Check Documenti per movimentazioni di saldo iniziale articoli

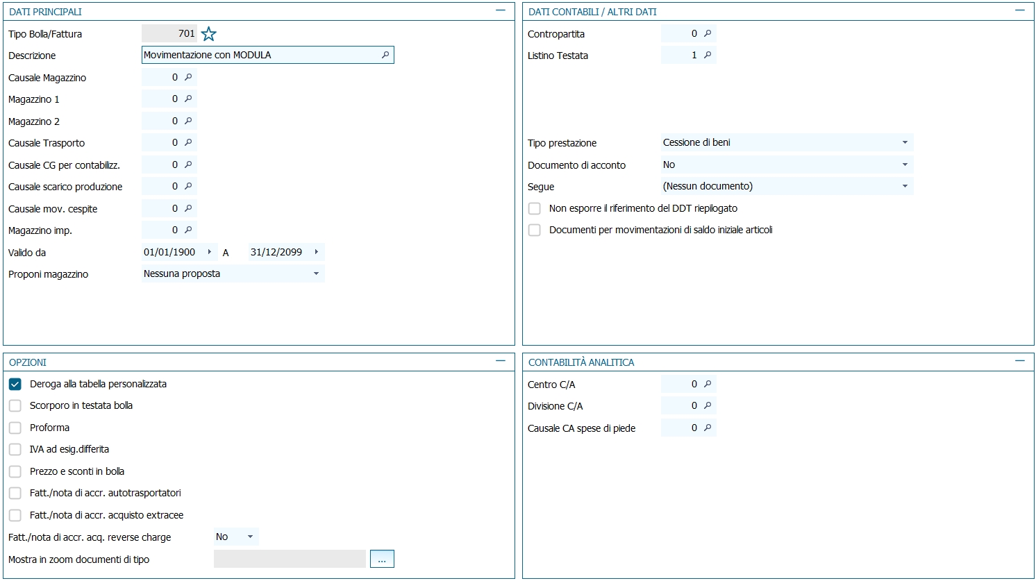[x=535, y=230]
